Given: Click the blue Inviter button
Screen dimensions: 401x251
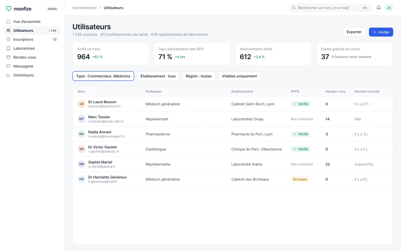Looking at the screenshot, I should 381,32.
